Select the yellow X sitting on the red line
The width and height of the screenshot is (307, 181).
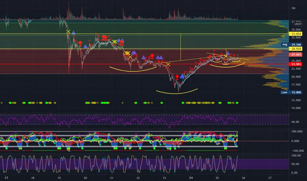(x=168, y=64)
